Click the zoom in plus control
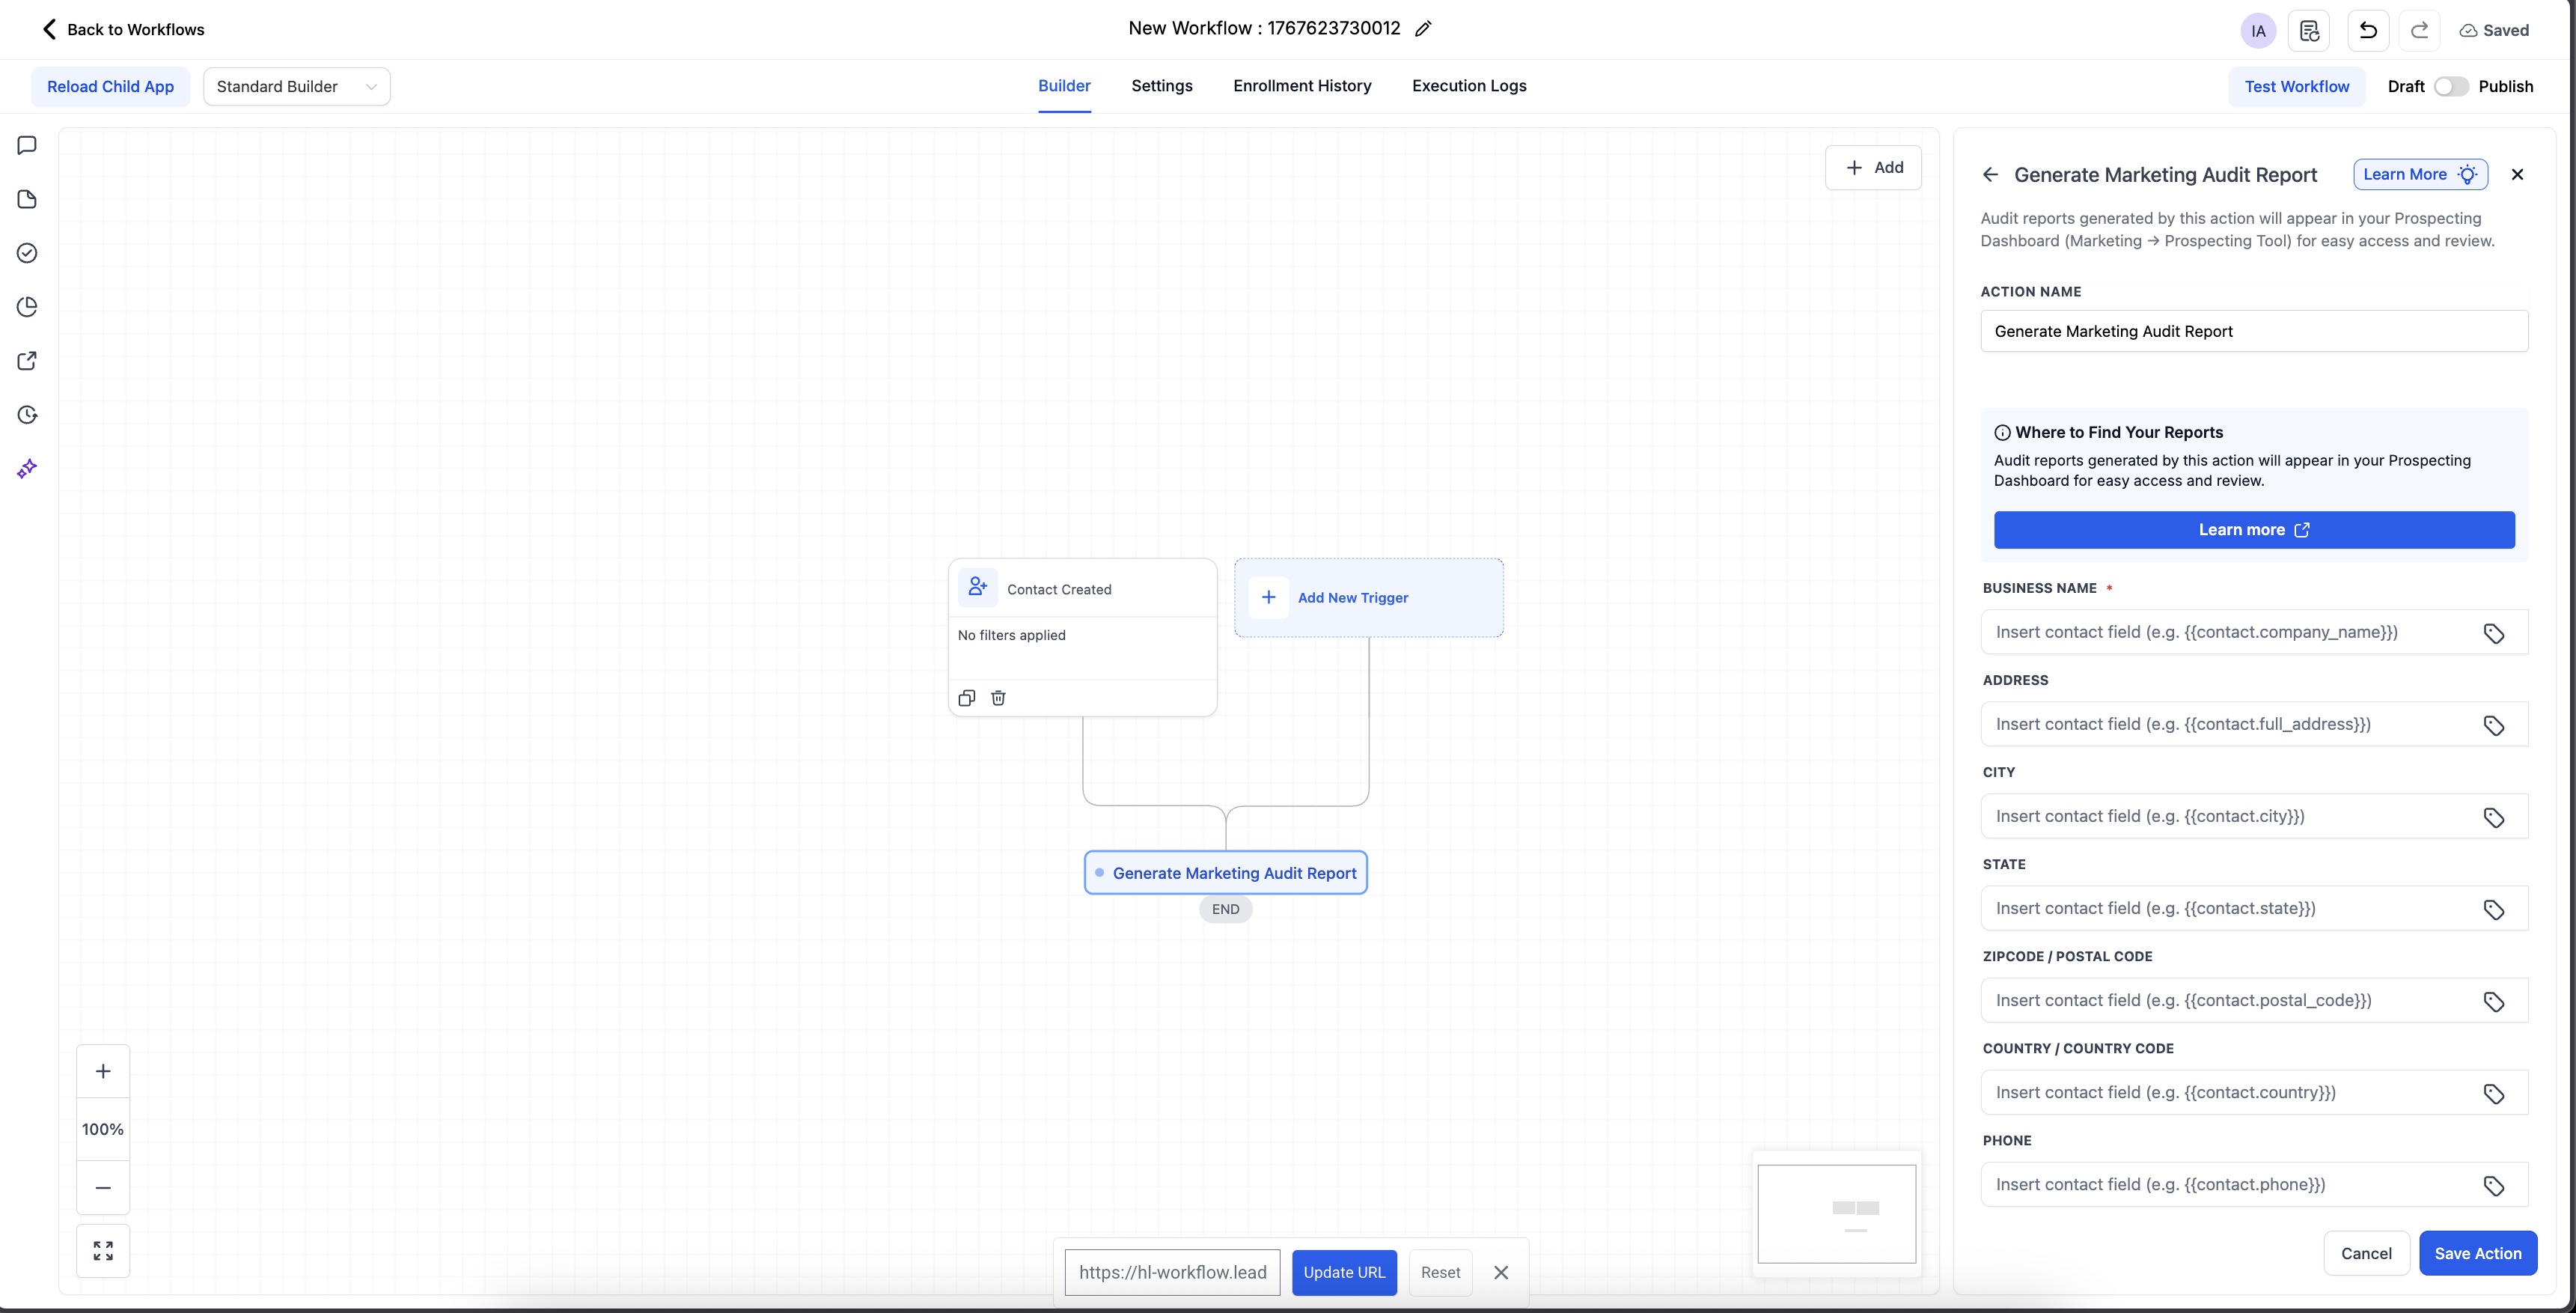The width and height of the screenshot is (2576, 1313). click(103, 1071)
